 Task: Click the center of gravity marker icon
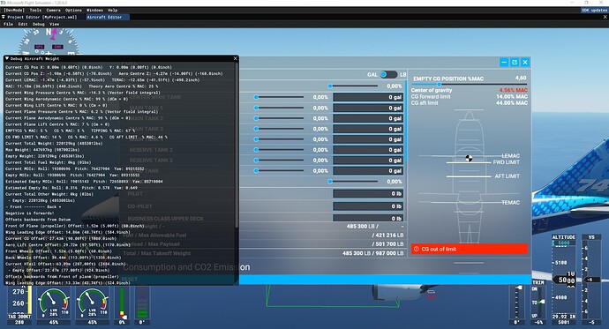[469, 158]
